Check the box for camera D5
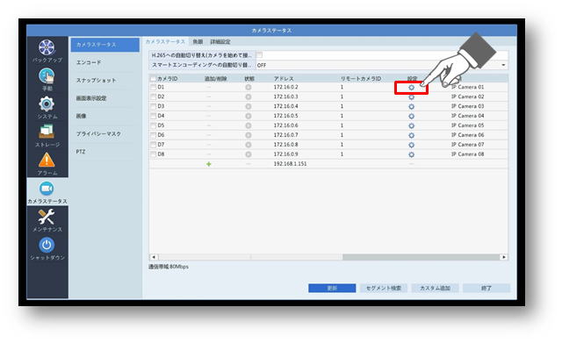 tap(153, 125)
